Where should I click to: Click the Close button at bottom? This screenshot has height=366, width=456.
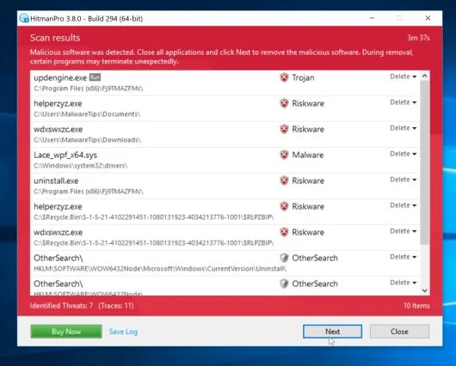pyautogui.click(x=399, y=332)
